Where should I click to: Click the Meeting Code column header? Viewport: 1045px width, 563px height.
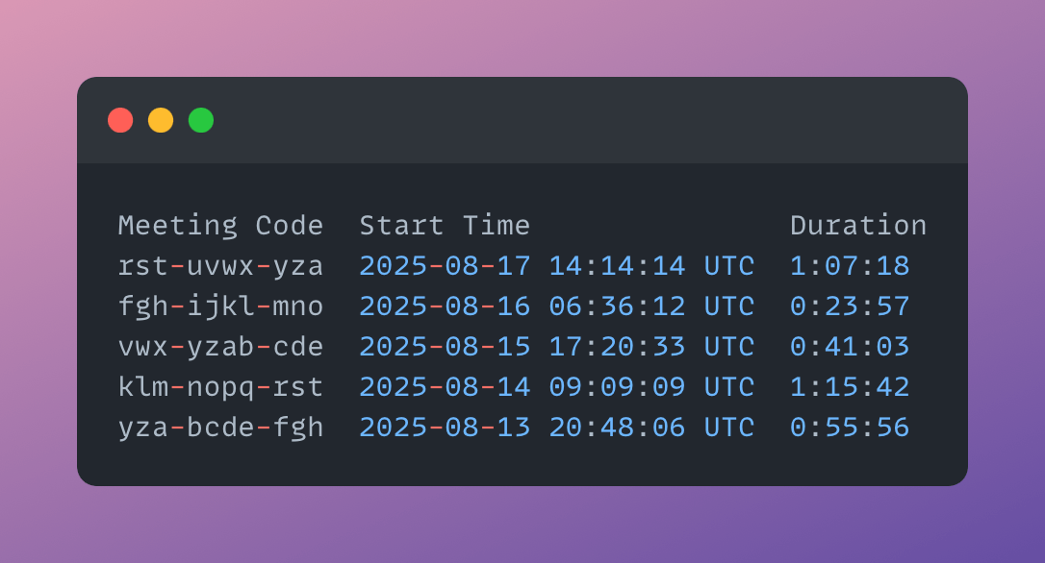[x=220, y=226]
